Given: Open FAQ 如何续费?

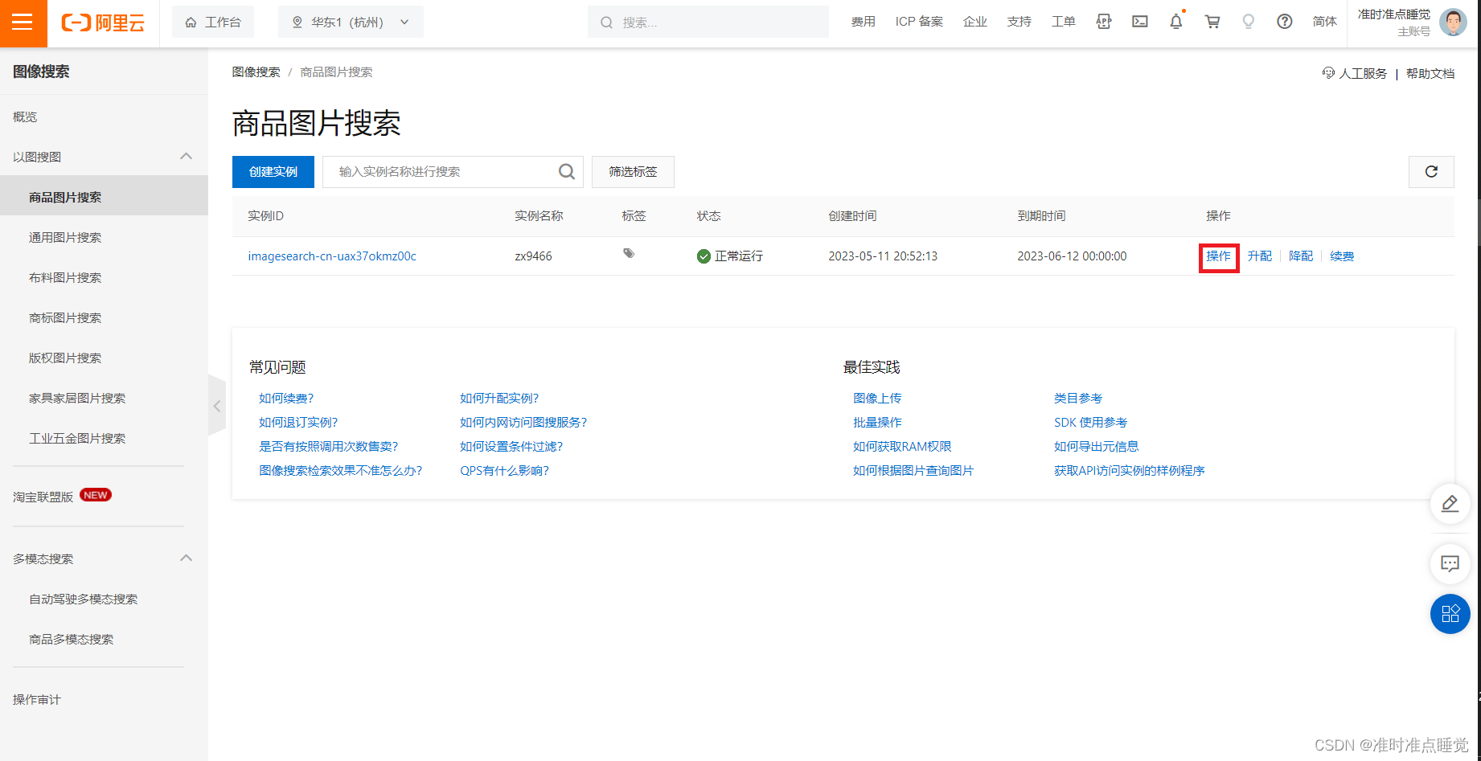Looking at the screenshot, I should [x=286, y=398].
